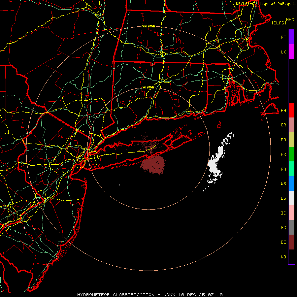Click the HA red legend swatch

[291, 110]
